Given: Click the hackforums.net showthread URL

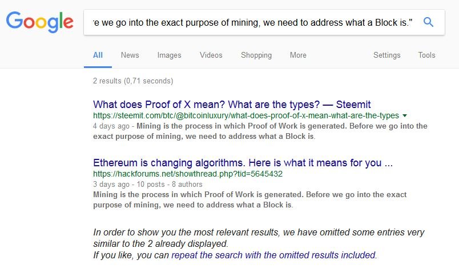Looking at the screenshot, I should (x=188, y=174).
